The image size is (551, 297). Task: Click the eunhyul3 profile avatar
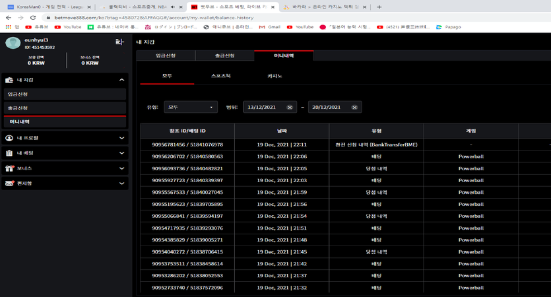pos(13,43)
